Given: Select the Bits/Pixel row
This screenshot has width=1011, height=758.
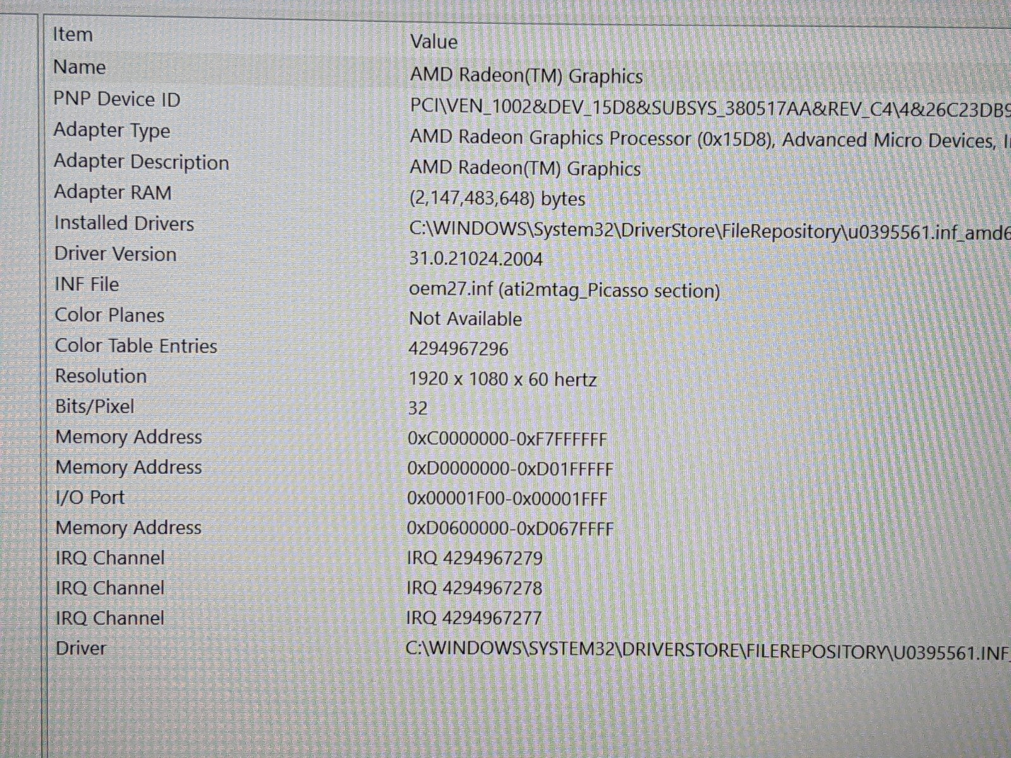Looking at the screenshot, I should (x=95, y=406).
